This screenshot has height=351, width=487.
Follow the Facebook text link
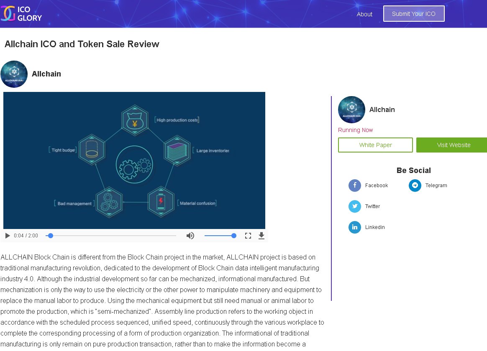pyautogui.click(x=377, y=186)
